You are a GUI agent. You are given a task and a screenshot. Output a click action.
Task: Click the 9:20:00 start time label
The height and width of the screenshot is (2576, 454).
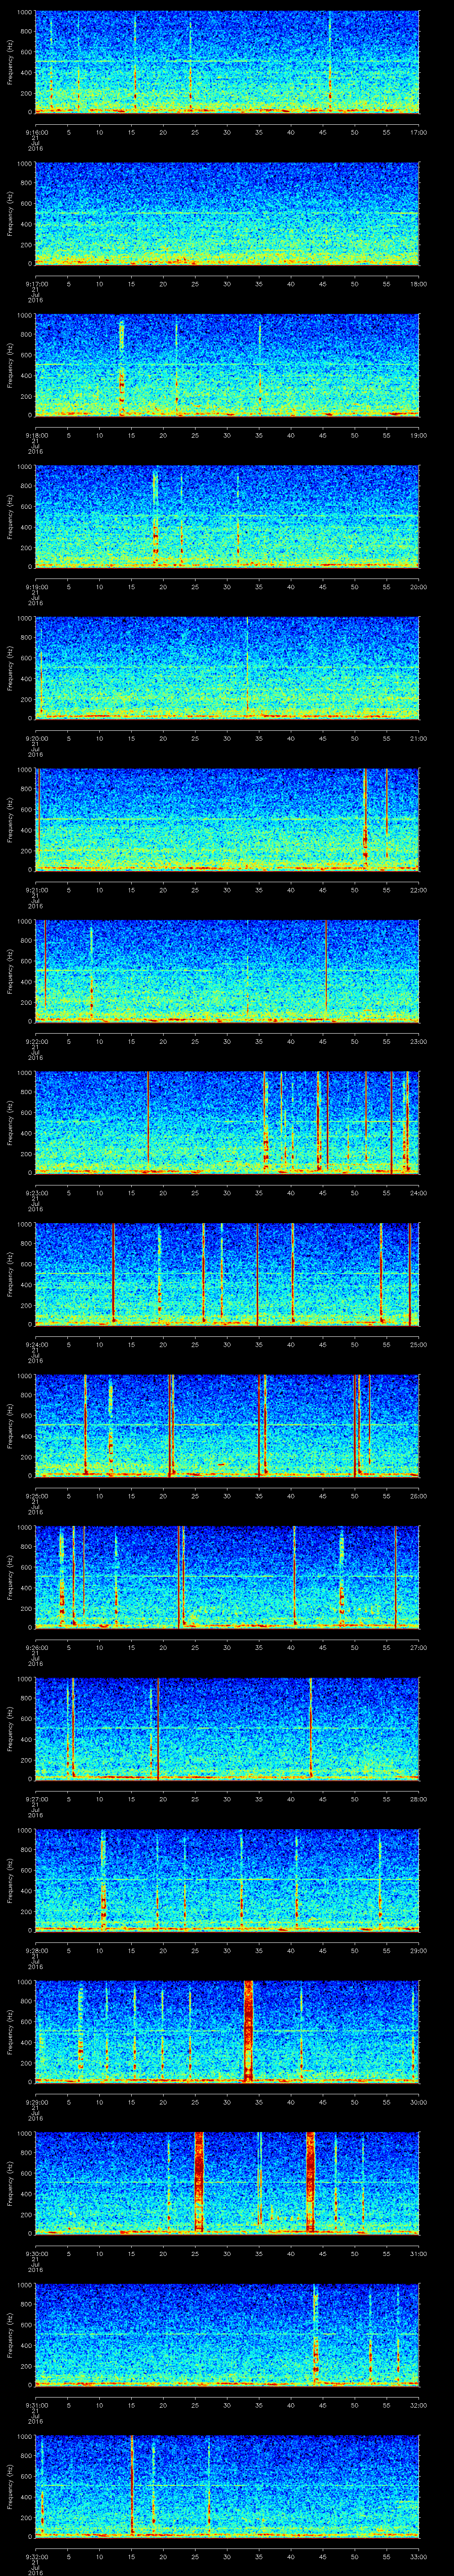pos(36,739)
